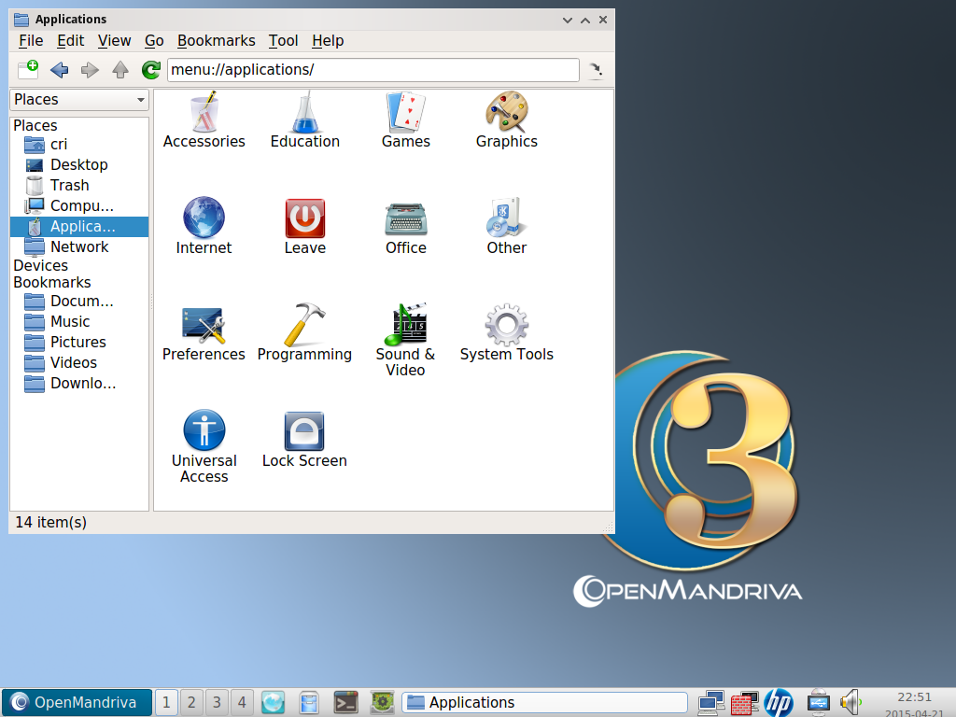The height and width of the screenshot is (717, 956).
Task: Open the Tool menu
Action: coord(283,41)
